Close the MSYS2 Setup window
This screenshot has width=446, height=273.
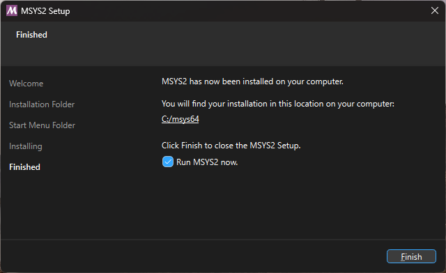click(434, 10)
